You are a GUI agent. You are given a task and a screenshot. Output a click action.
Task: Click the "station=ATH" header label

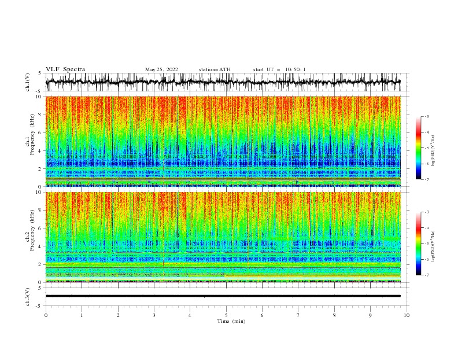click(215, 69)
